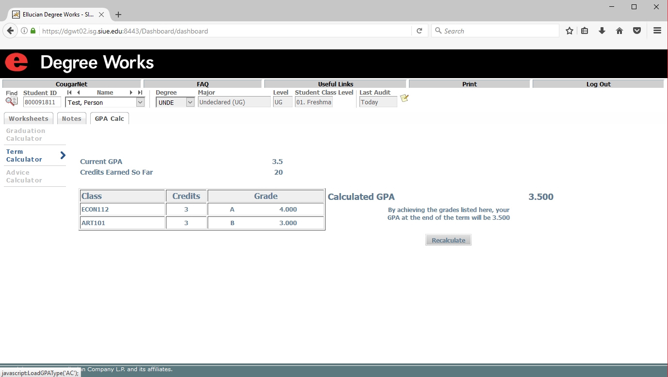Open the Graduation Calculator

26,134
